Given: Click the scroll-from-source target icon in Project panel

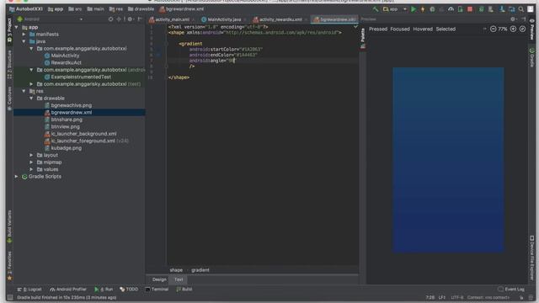Looking at the screenshot, I should [110, 19].
